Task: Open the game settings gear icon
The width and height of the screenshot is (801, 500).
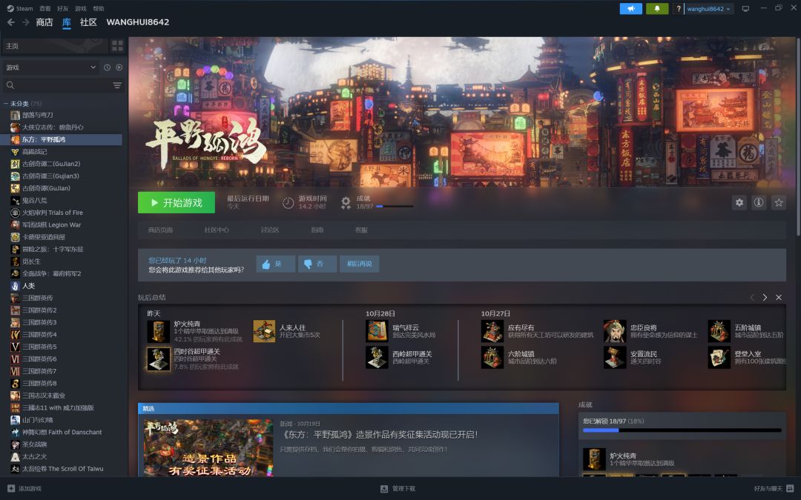Action: tap(739, 202)
